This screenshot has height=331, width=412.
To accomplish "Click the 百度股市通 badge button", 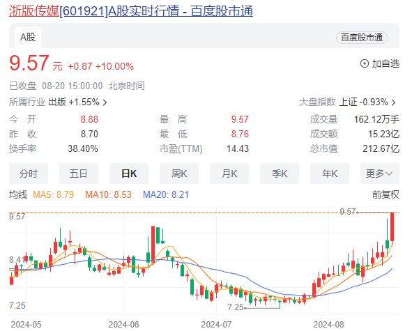I will pos(362,38).
